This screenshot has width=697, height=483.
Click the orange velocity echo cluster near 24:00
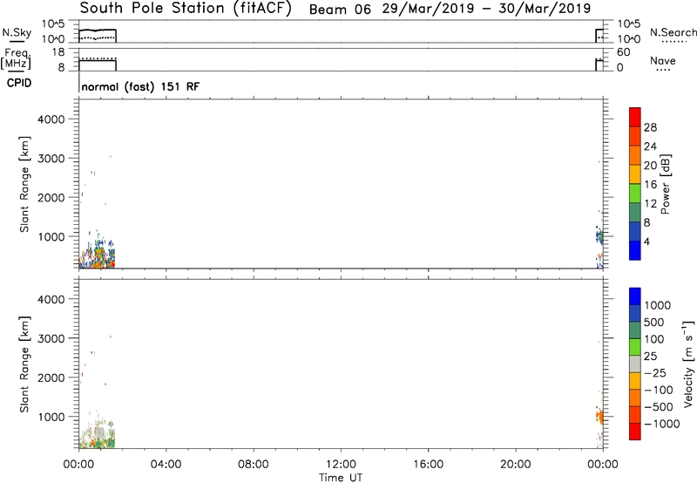(599, 418)
